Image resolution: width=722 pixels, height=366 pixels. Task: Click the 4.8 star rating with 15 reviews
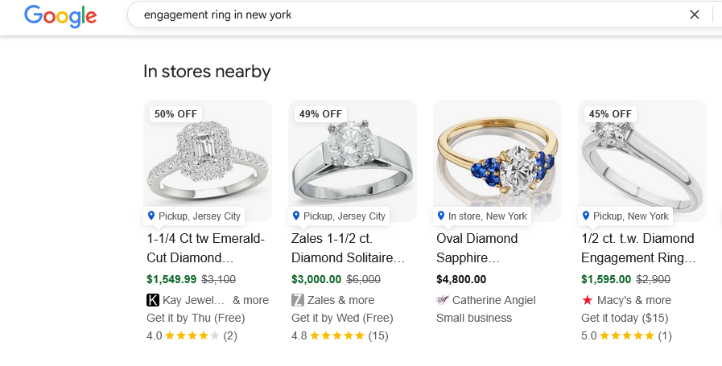click(336, 335)
